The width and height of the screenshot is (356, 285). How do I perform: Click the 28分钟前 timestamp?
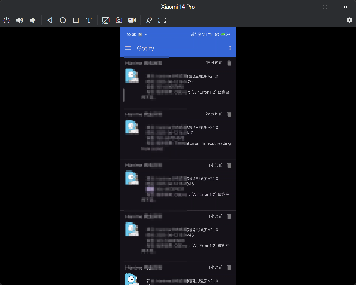click(x=214, y=114)
